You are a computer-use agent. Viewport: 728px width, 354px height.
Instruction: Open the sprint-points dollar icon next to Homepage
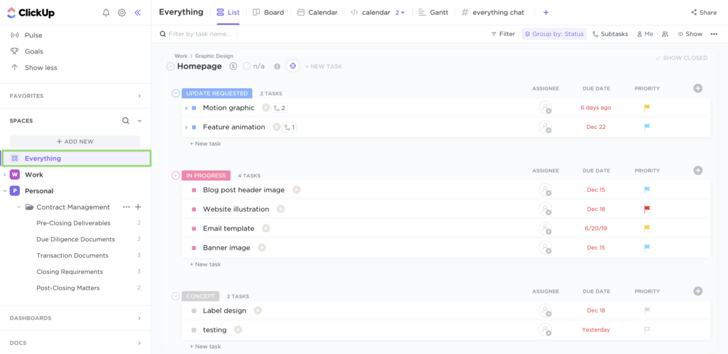click(232, 66)
